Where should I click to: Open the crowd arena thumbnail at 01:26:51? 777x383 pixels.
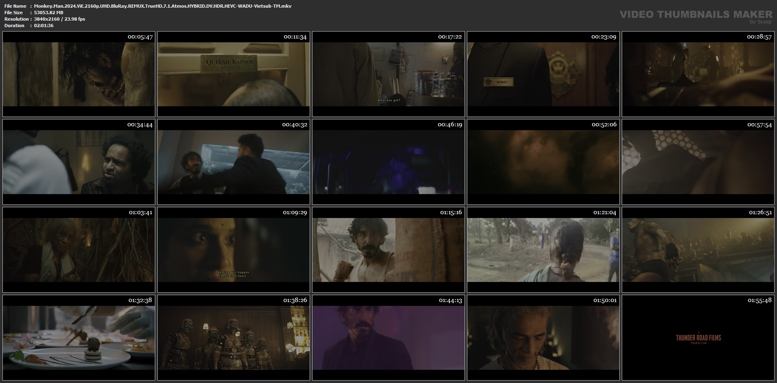(698, 250)
